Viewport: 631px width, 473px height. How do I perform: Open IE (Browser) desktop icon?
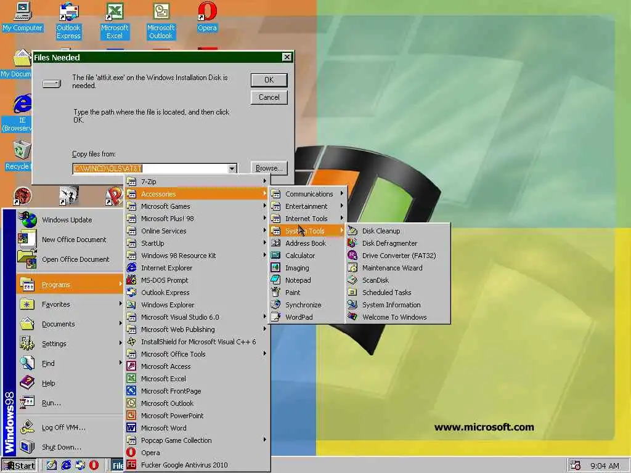pyautogui.click(x=17, y=113)
